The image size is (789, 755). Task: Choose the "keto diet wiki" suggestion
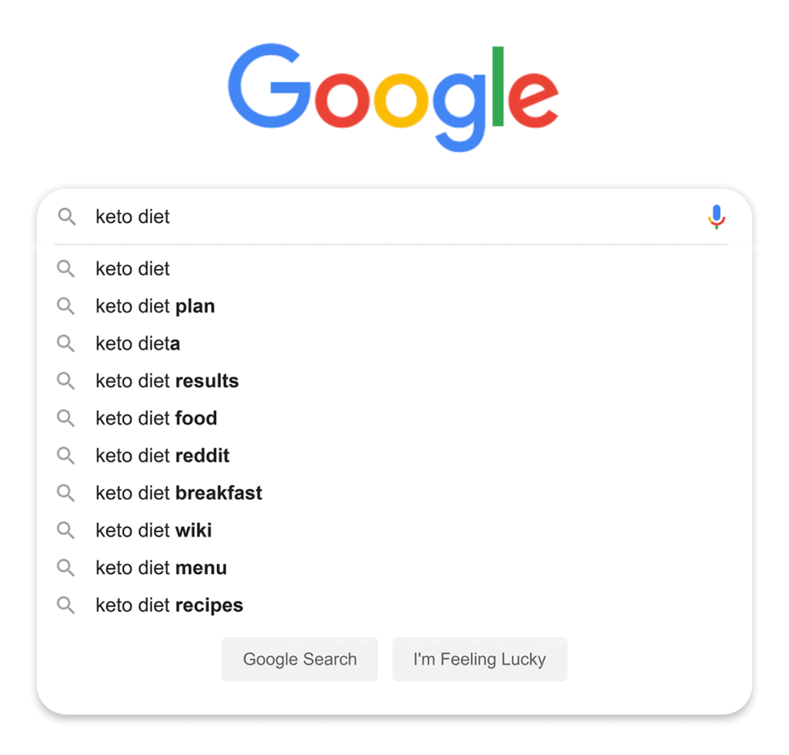[154, 530]
